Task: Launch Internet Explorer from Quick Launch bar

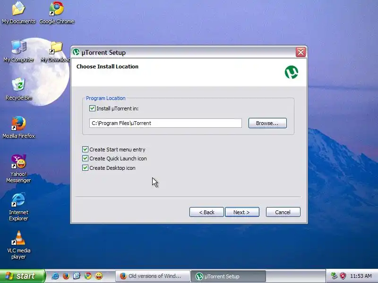Action: click(x=55, y=276)
